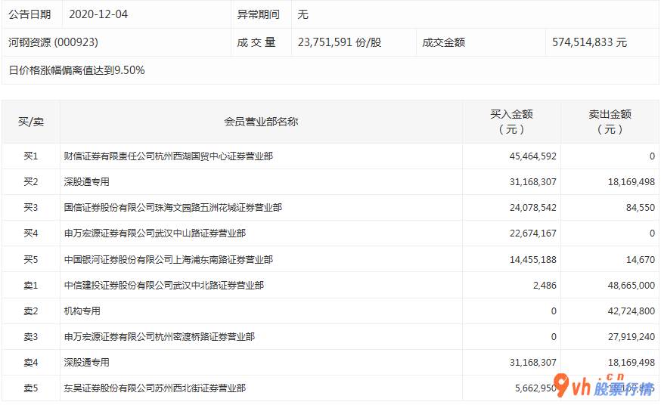This screenshot has width=661, height=405.
Task: Click the 买/卖 column header
Action: [31, 122]
